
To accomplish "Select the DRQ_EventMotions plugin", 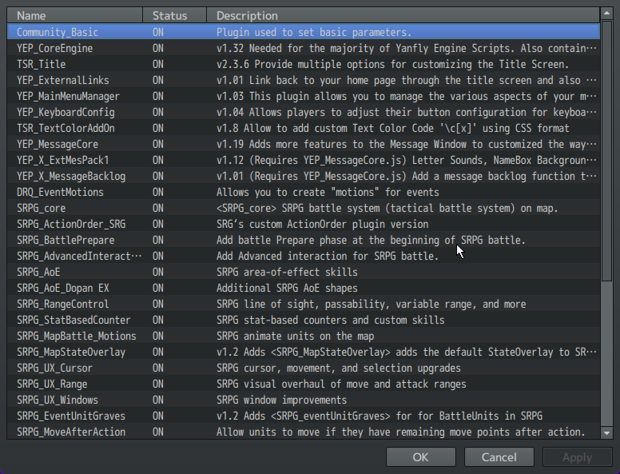I will click(x=304, y=193).
